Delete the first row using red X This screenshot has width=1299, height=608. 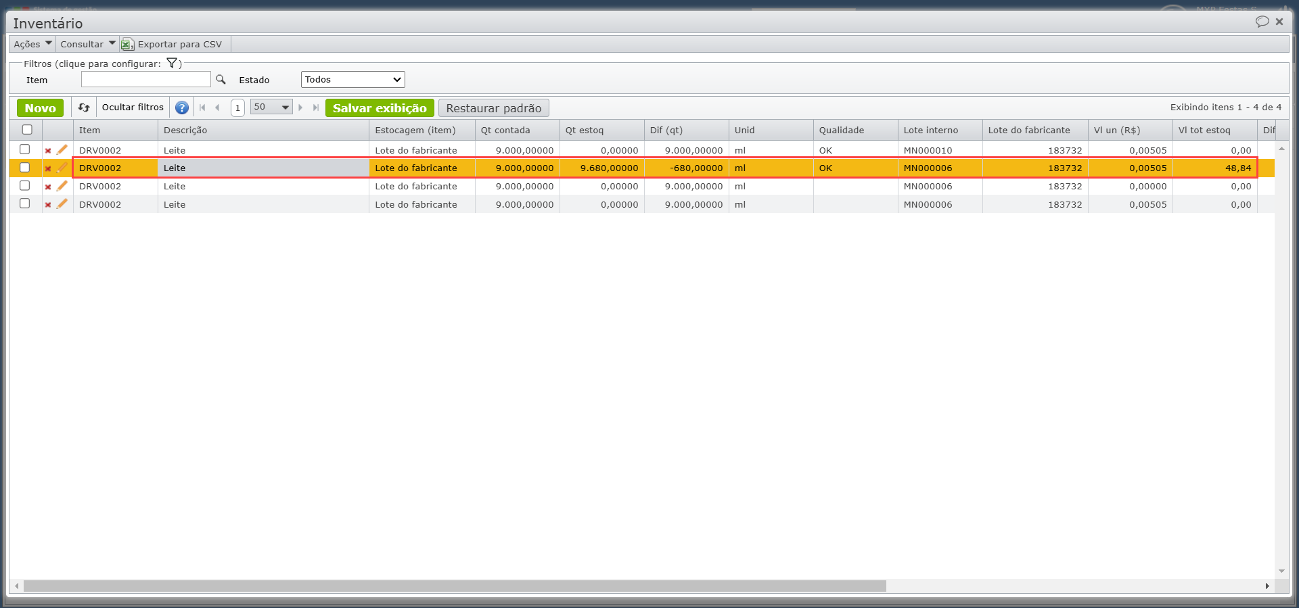48,151
